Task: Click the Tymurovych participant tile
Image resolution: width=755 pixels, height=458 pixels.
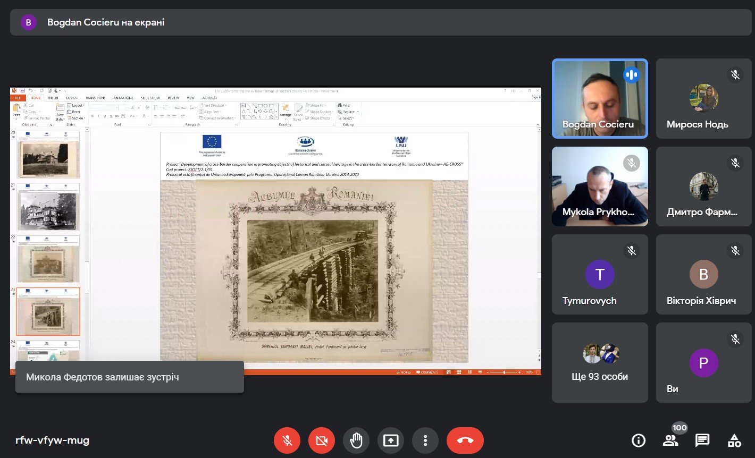Action: (x=600, y=274)
